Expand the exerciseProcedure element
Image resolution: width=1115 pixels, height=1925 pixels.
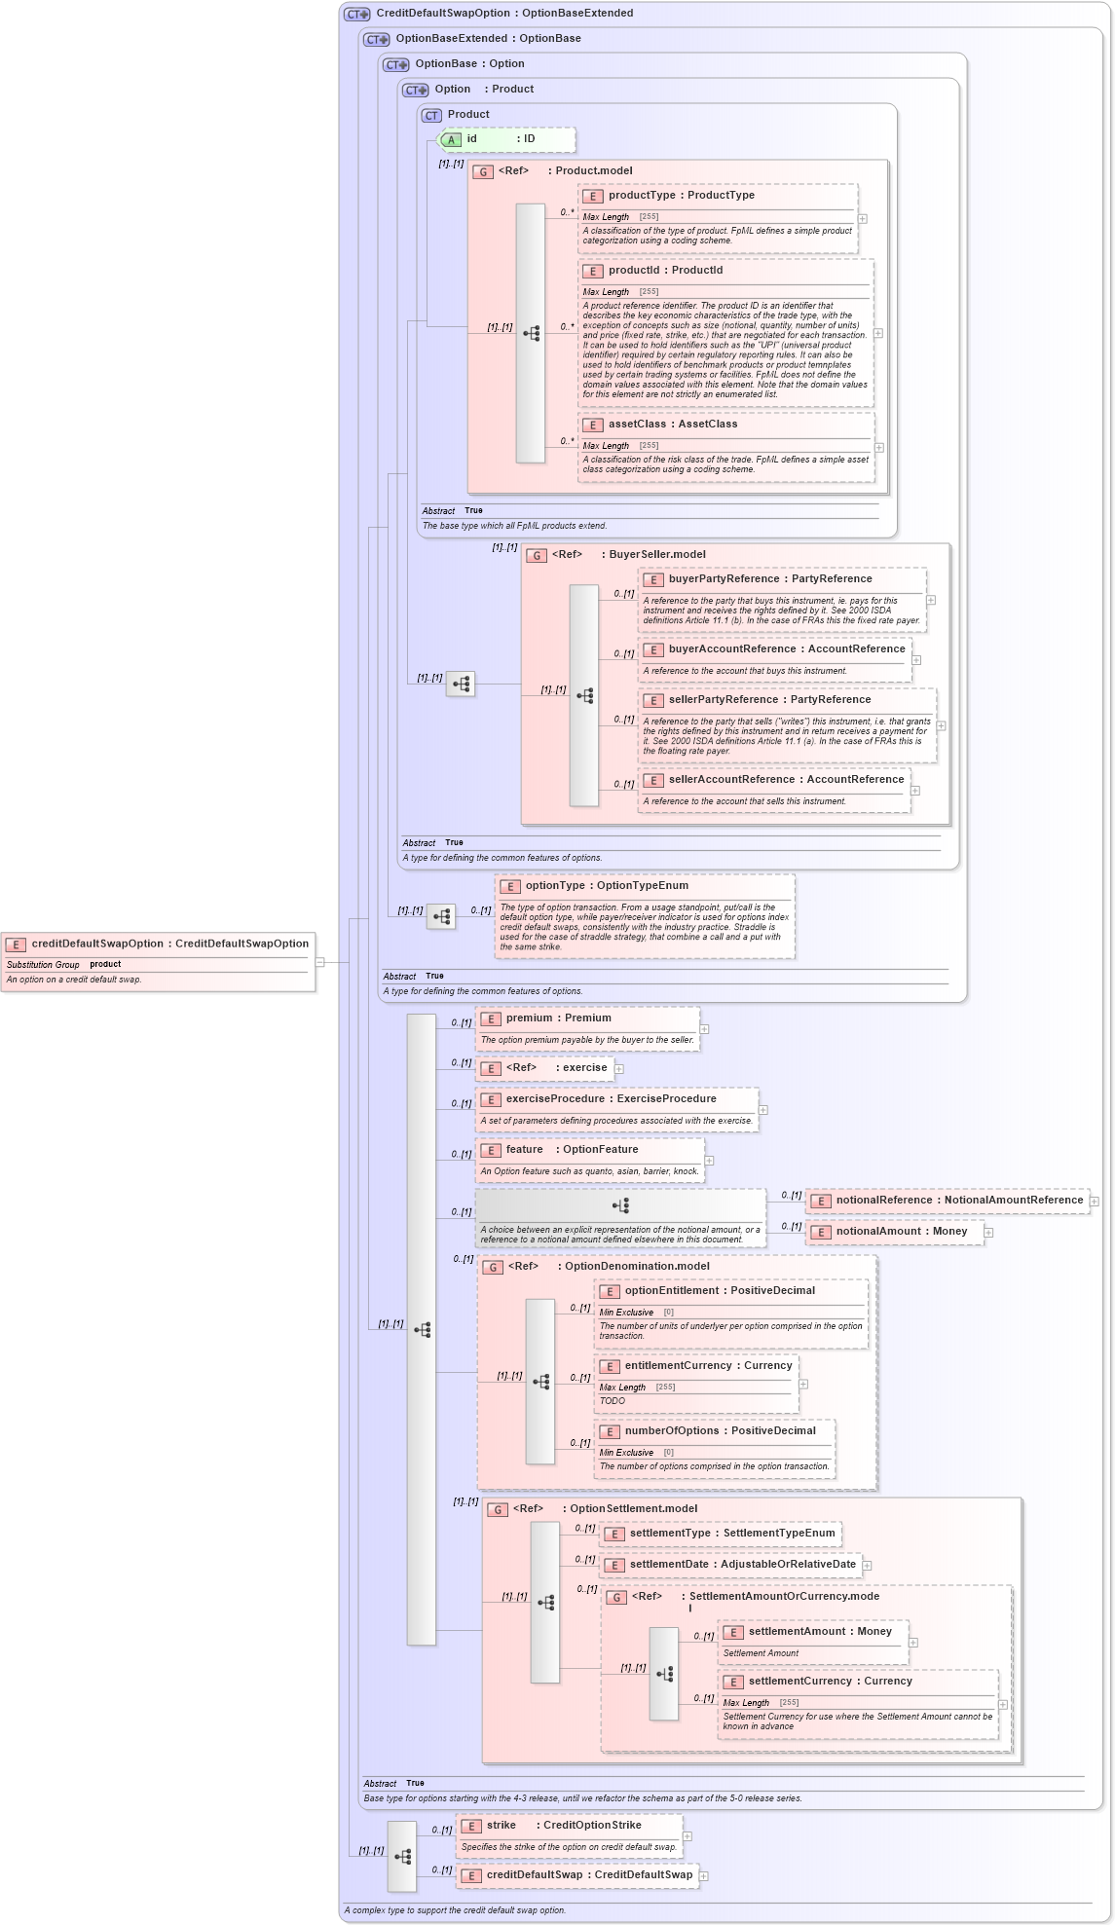[763, 1110]
